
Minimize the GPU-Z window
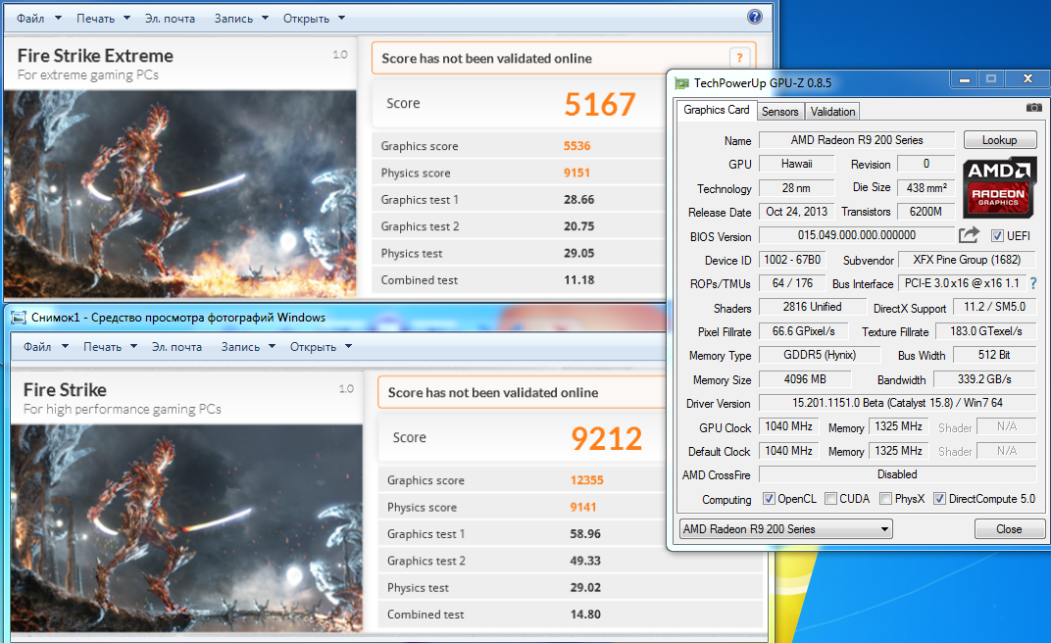click(965, 79)
